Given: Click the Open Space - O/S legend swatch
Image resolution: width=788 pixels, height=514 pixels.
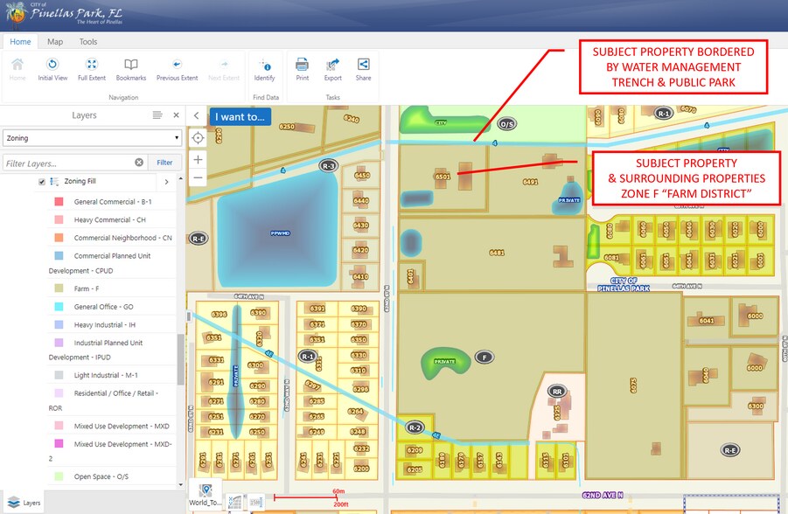Looking at the screenshot, I should pyautogui.click(x=59, y=476).
